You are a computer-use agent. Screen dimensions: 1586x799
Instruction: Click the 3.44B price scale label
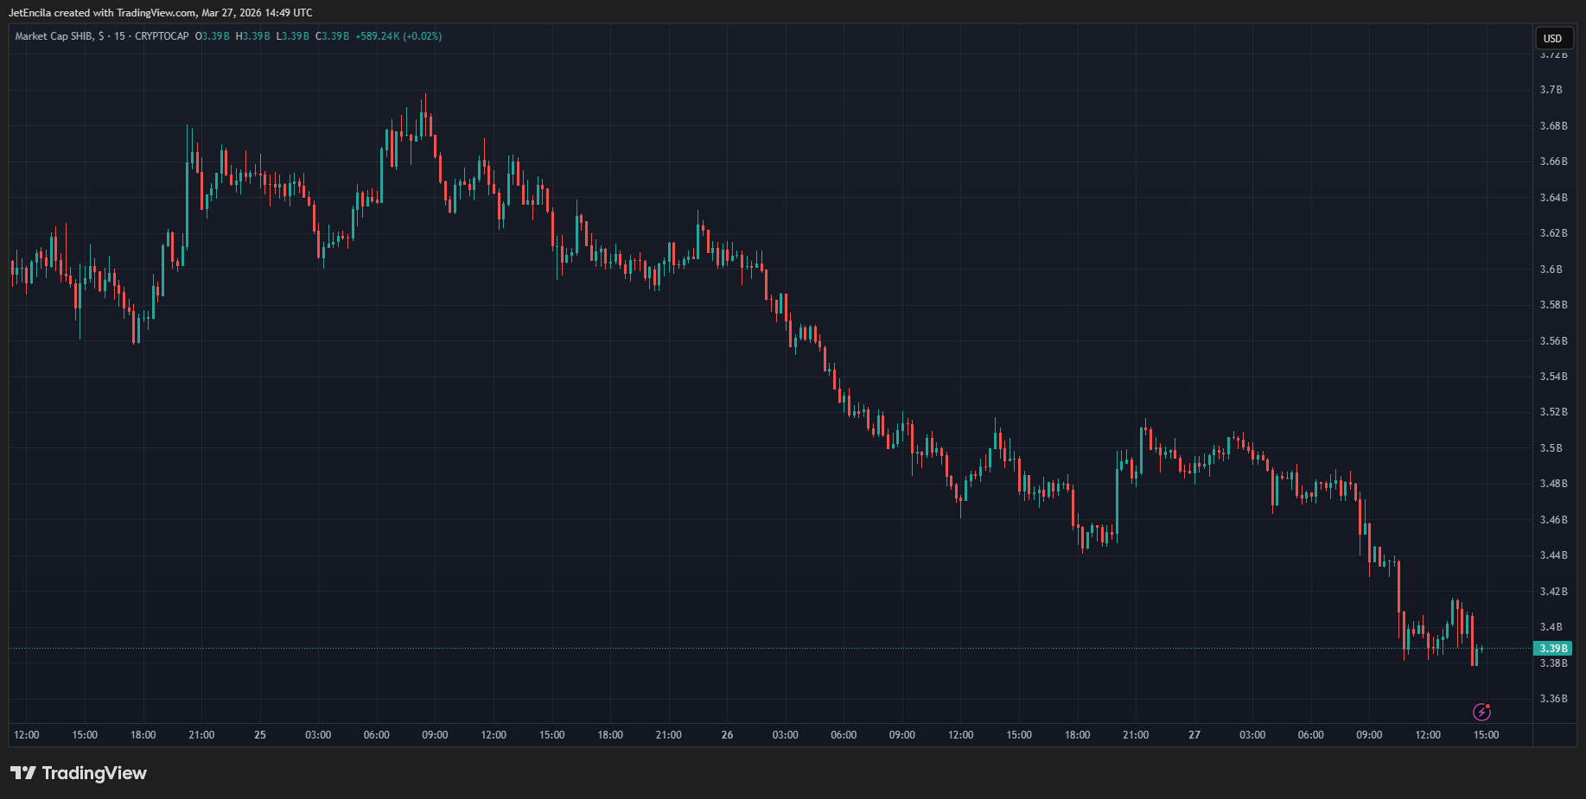point(1553,555)
